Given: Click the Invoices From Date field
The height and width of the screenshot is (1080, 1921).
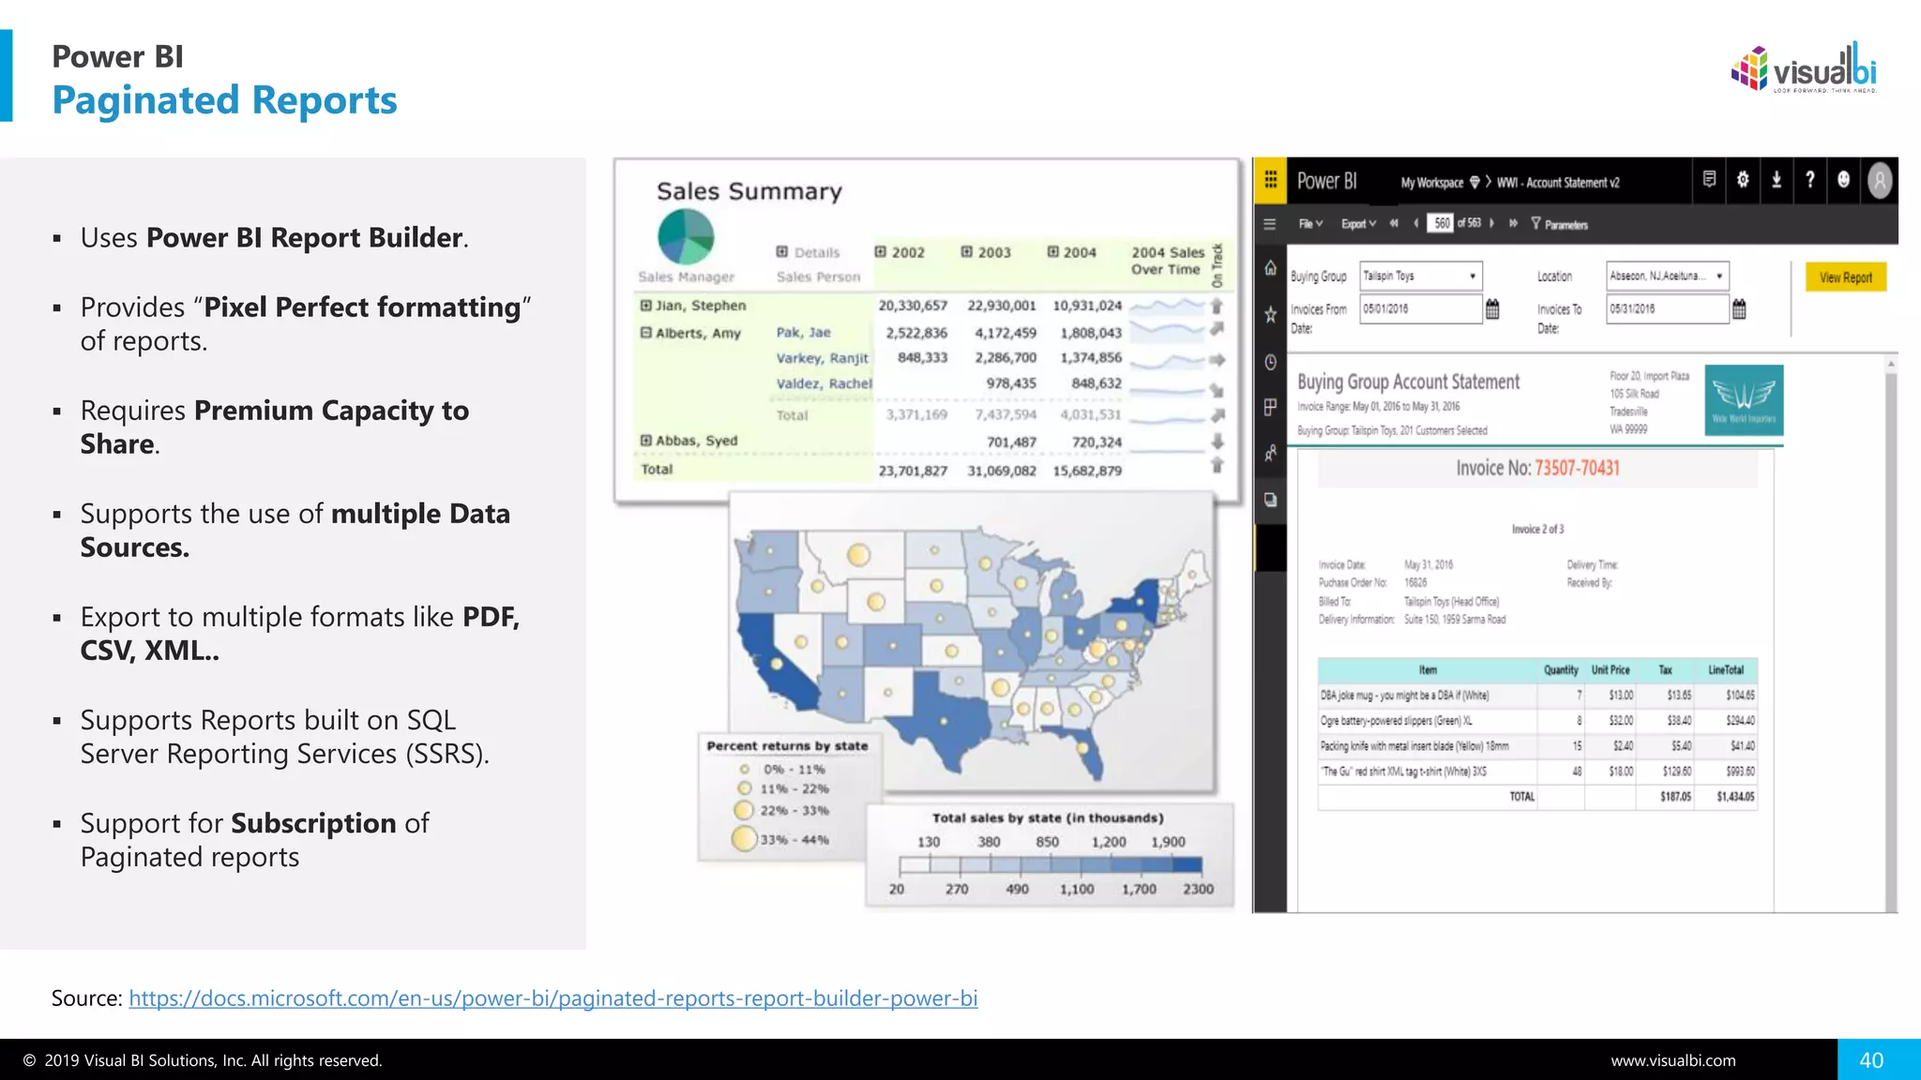Looking at the screenshot, I should coord(1421,308).
